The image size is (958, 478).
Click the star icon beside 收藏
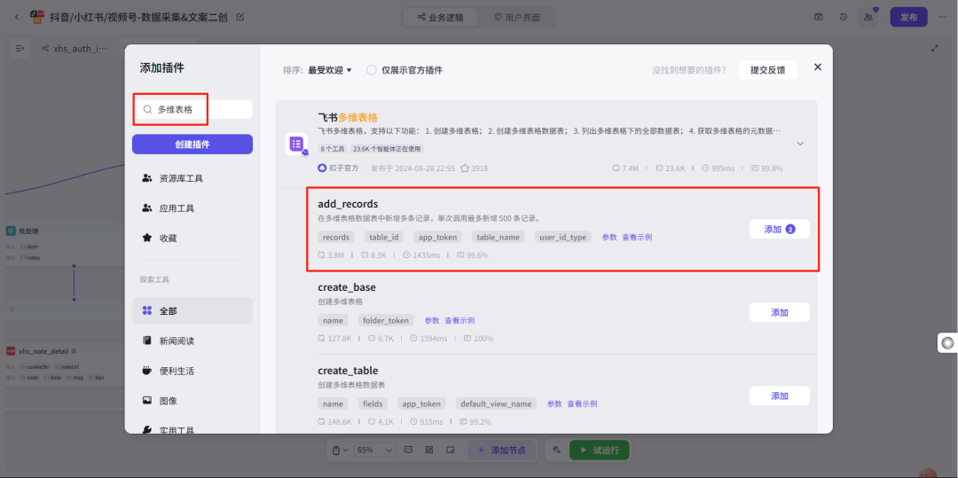click(x=146, y=238)
